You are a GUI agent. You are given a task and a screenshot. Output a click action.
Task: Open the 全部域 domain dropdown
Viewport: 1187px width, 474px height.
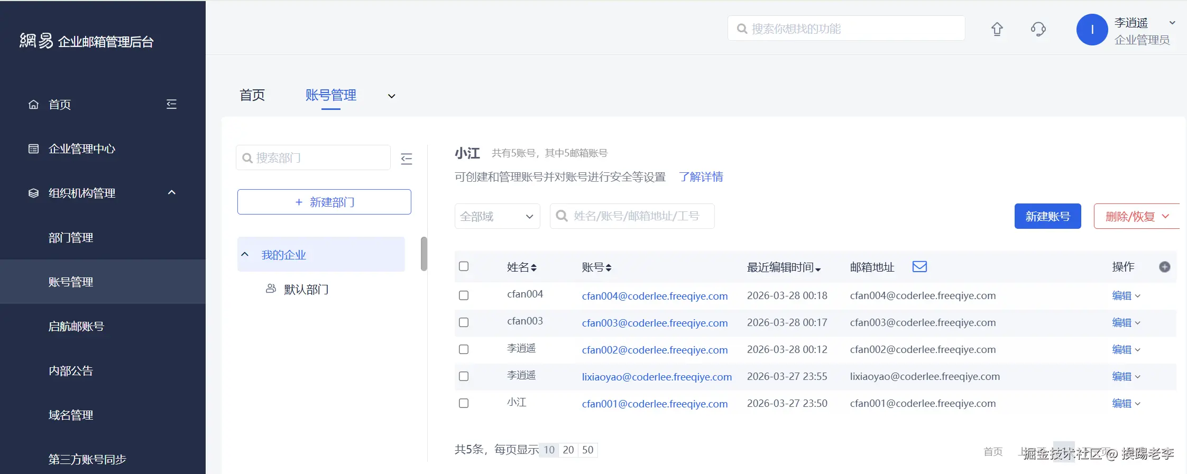(497, 216)
